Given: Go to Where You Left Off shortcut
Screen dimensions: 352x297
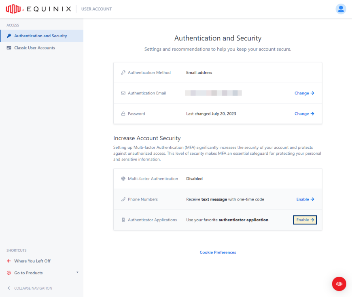Looking at the screenshot, I should pyautogui.click(x=42, y=261).
